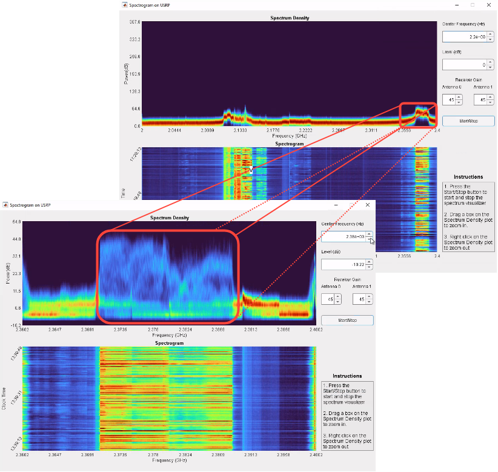498x472 pixels.
Task: Lower Antenna 0 gain in lower window
Action: click(x=337, y=302)
